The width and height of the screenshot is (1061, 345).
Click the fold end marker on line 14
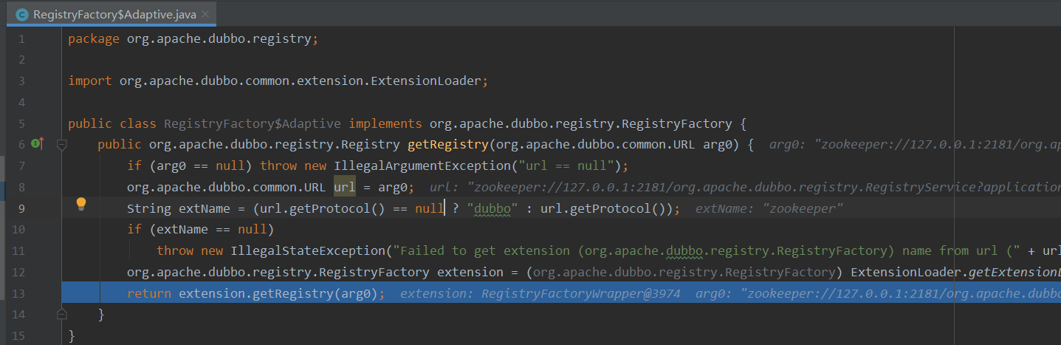[62, 315]
